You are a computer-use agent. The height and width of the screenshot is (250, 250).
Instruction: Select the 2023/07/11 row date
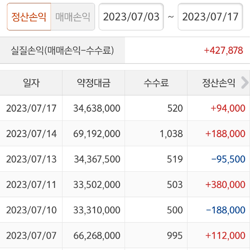pos(31,185)
